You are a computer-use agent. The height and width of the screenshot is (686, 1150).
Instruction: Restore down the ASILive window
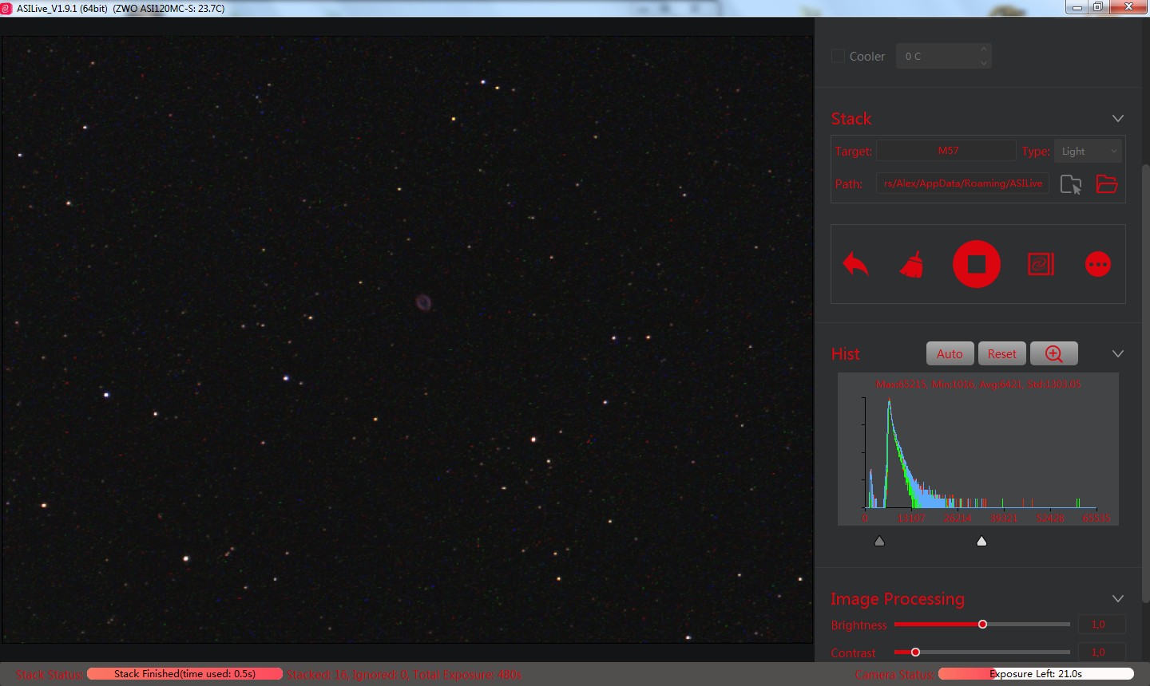pos(1098,7)
